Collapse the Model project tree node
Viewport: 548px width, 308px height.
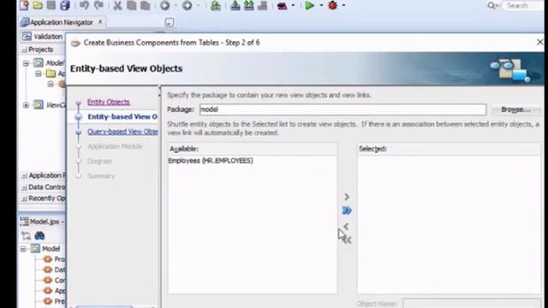[26, 63]
